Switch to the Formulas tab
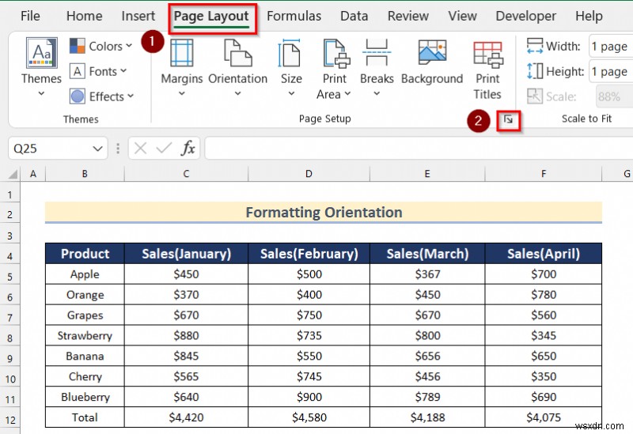633x434 pixels. pyautogui.click(x=294, y=16)
